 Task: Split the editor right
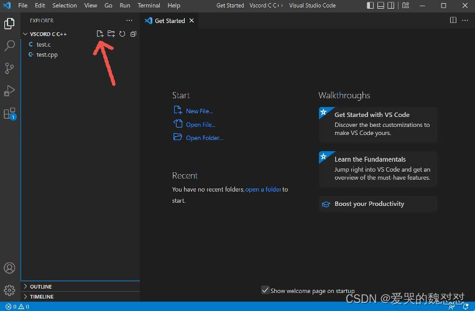453,21
